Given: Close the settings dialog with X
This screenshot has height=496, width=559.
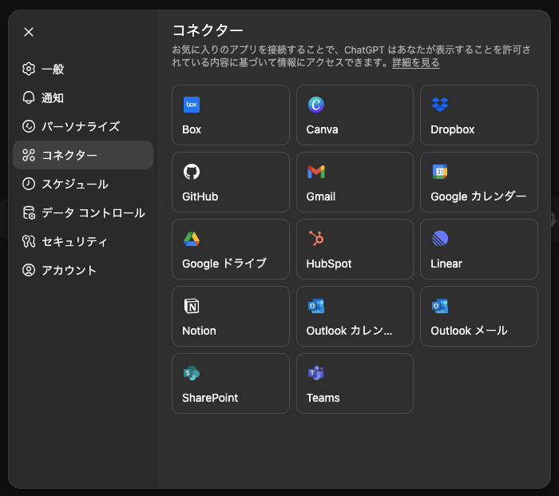Looking at the screenshot, I should pyautogui.click(x=29, y=32).
